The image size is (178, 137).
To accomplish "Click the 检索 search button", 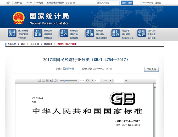I will pyautogui.click(x=124, y=3).
